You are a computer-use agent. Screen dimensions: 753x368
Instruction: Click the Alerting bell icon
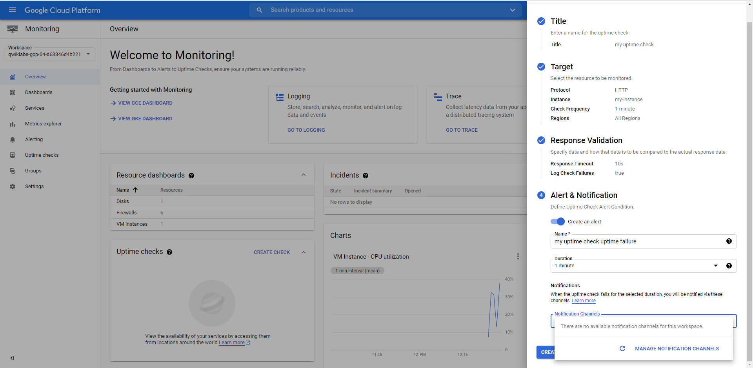tap(13, 140)
